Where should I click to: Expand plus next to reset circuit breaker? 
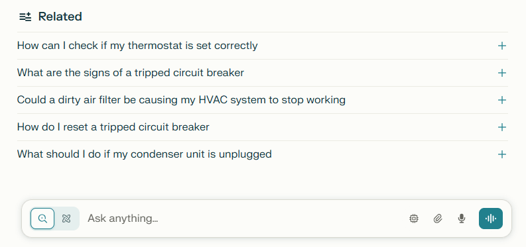502,127
